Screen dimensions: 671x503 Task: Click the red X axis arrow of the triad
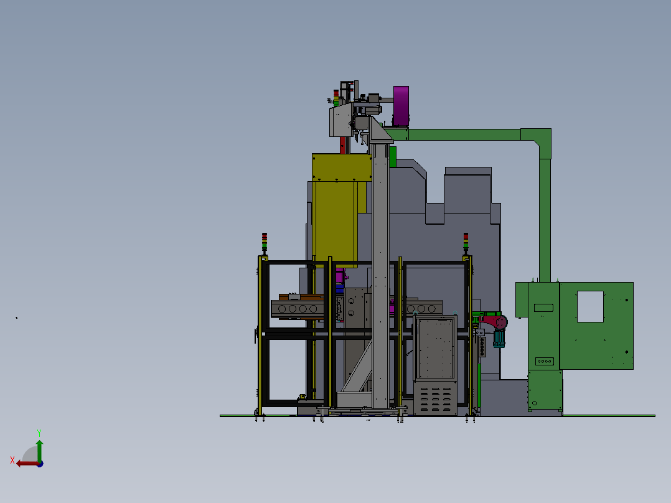click(28, 464)
